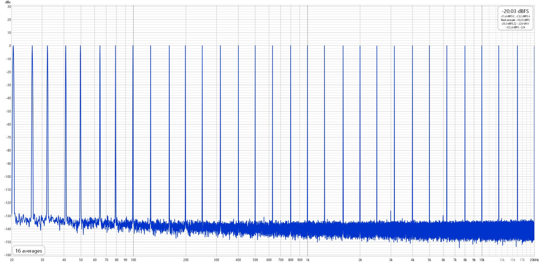Click the 900 Hz frequency axis label
This screenshot has width=540, height=263.
(300, 260)
